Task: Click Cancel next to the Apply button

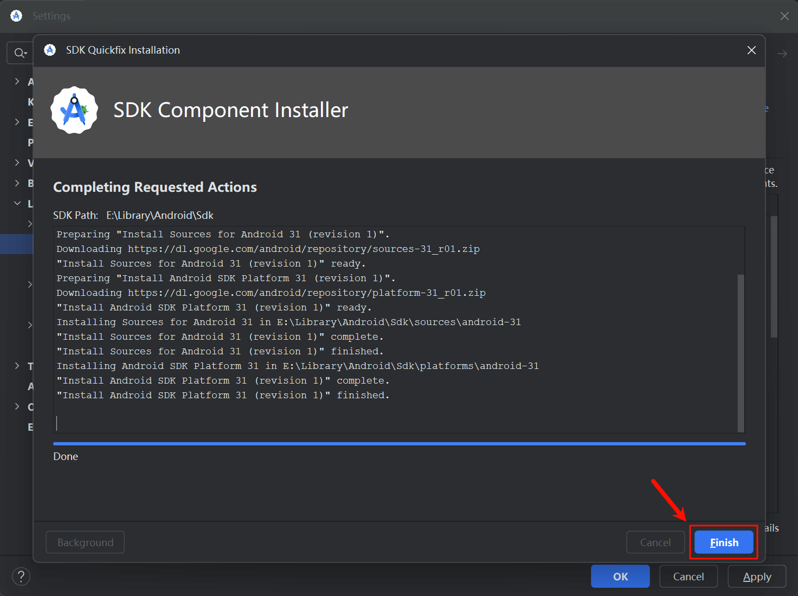Action: pos(688,576)
